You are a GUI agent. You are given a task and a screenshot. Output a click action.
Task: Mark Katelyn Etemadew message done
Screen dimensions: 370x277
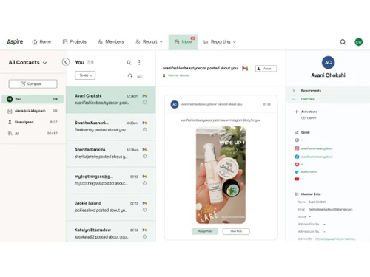(145, 236)
